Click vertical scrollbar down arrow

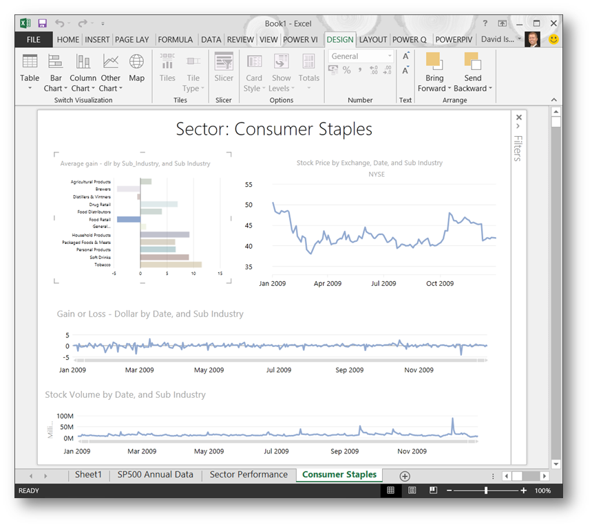point(556,464)
